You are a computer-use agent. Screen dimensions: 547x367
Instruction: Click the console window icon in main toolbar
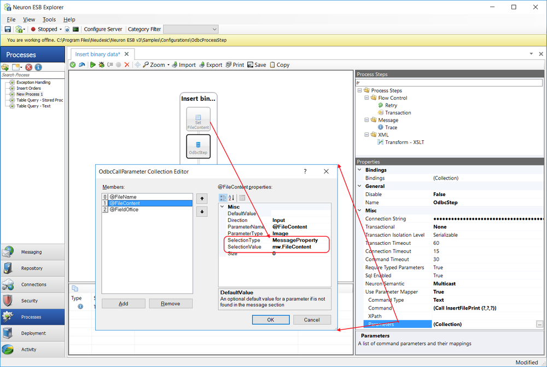[x=75, y=30]
